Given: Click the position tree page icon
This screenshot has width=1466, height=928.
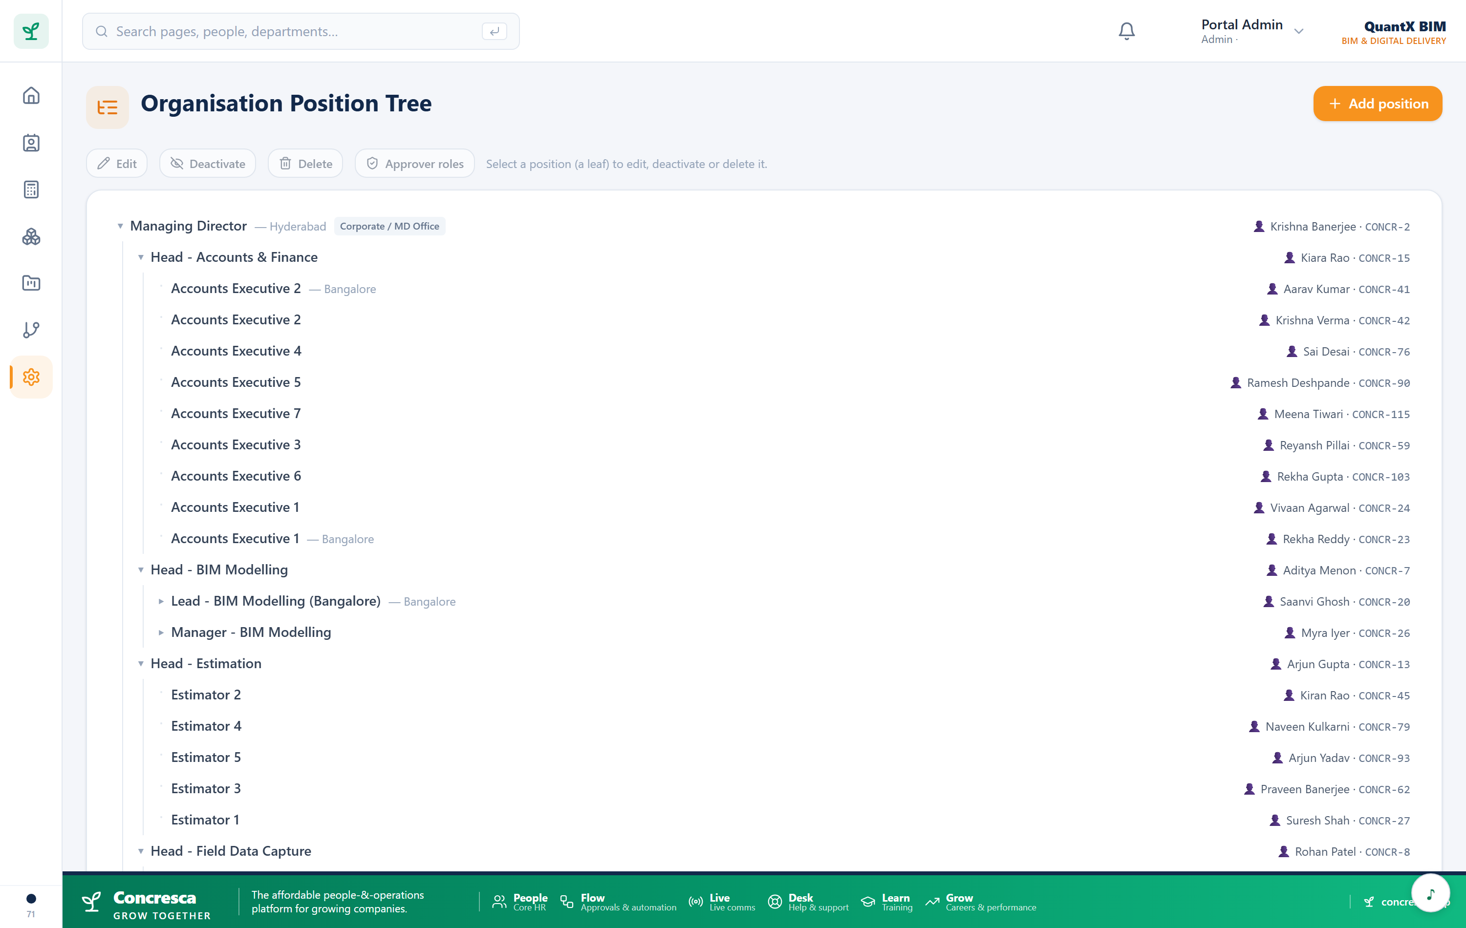Looking at the screenshot, I should click(107, 107).
